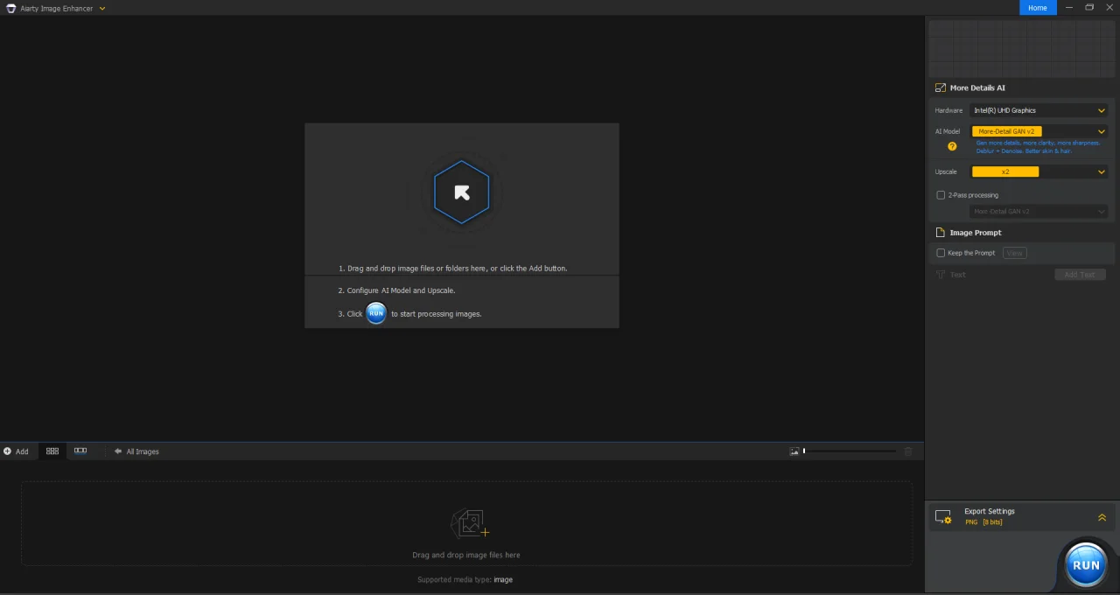Open the Upscale x2 dropdown

[1039, 171]
